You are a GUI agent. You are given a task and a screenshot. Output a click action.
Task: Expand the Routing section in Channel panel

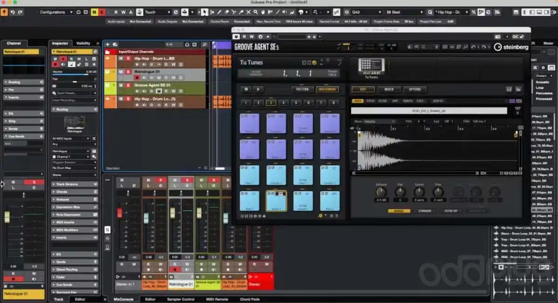[x=23, y=82]
